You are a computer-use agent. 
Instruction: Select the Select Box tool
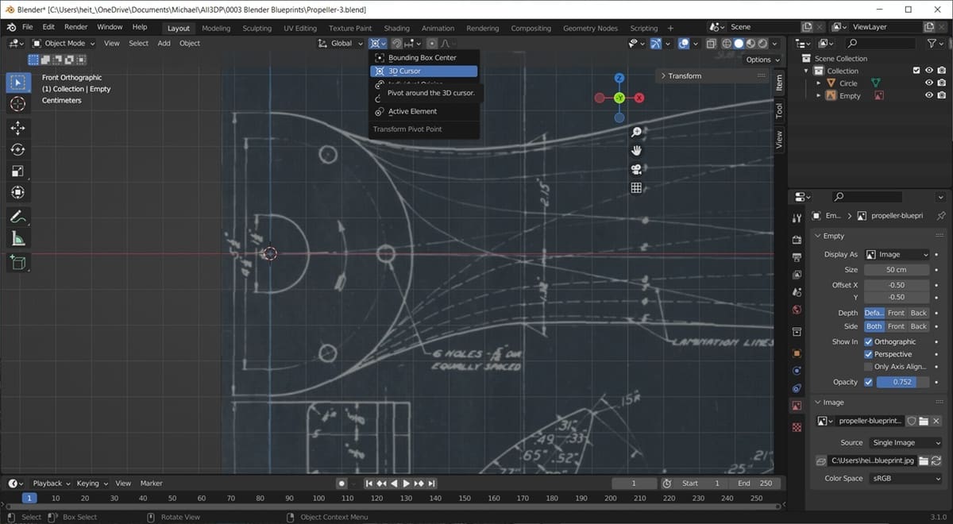point(18,83)
